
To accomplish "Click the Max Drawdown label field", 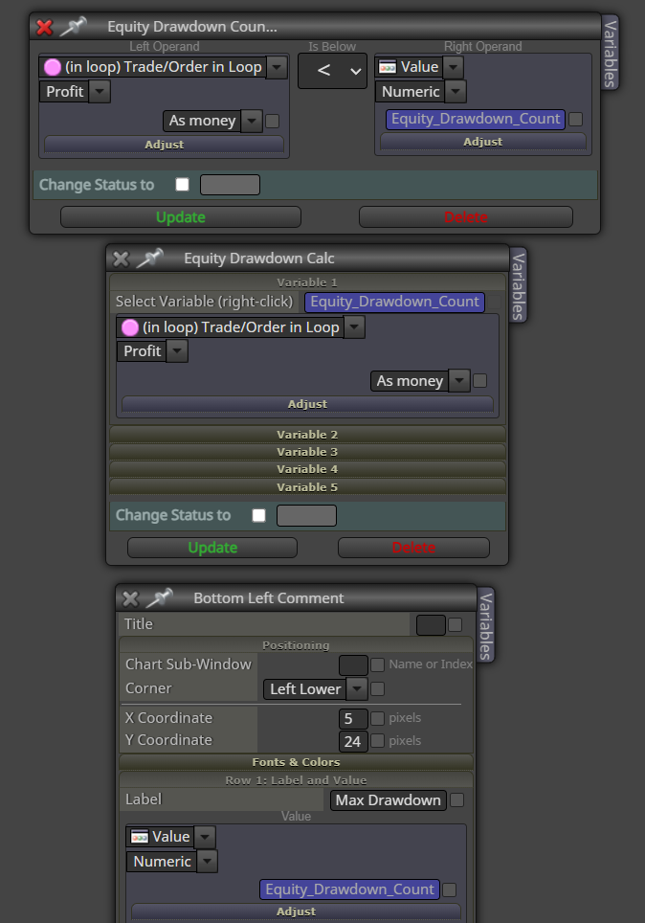I will 389,800.
